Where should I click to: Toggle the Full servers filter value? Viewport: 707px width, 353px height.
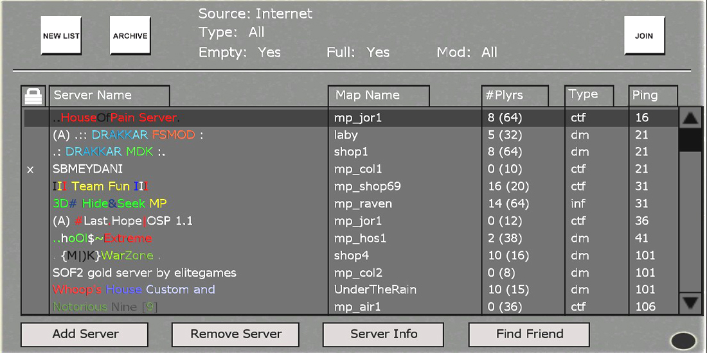pyautogui.click(x=378, y=53)
